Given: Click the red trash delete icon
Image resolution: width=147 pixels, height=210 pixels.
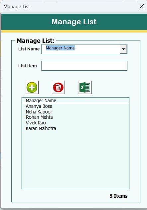Looking at the screenshot, I should coord(58,87).
